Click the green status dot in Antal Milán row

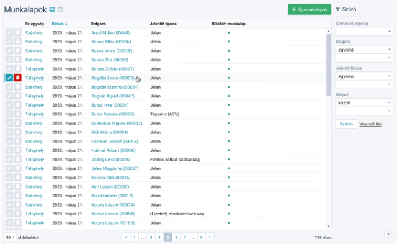(x=229, y=32)
